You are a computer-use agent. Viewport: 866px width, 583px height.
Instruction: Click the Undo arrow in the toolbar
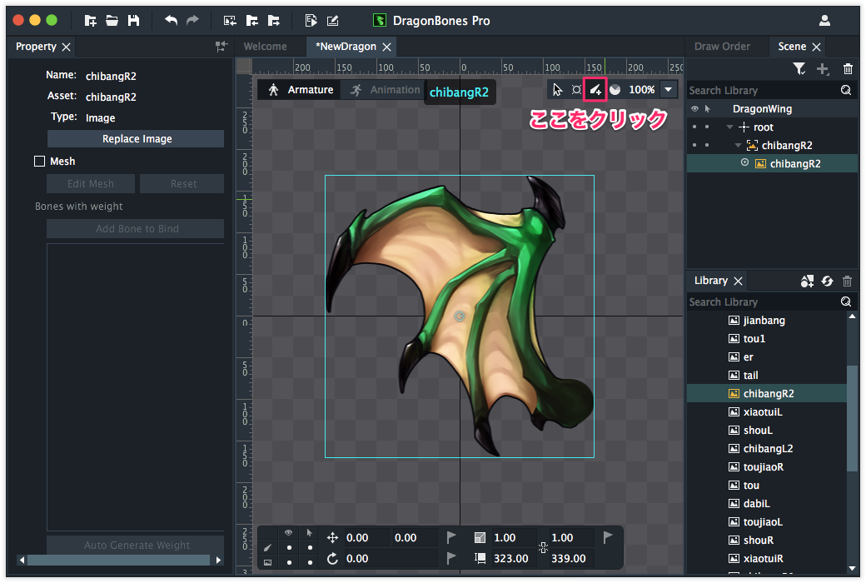click(x=171, y=21)
